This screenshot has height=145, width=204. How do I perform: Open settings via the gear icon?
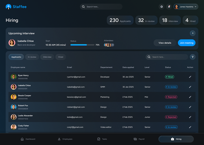tap(162, 7)
